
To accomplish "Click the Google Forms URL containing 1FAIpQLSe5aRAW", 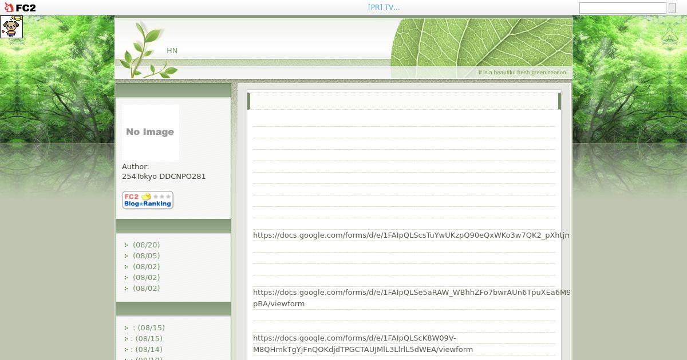I will click(412, 298).
